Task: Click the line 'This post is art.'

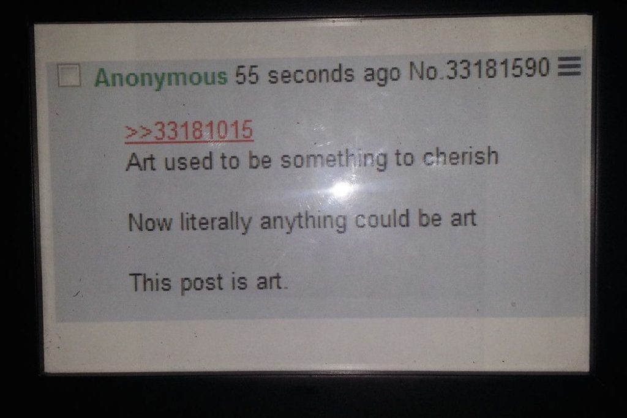Action: (208, 282)
